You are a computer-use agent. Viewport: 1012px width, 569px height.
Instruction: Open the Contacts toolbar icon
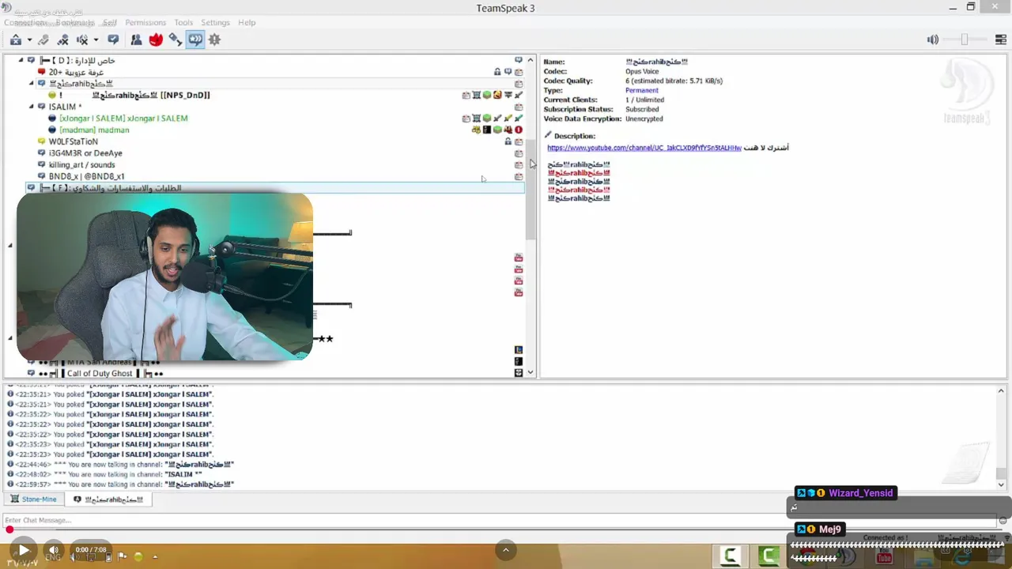[136, 40]
